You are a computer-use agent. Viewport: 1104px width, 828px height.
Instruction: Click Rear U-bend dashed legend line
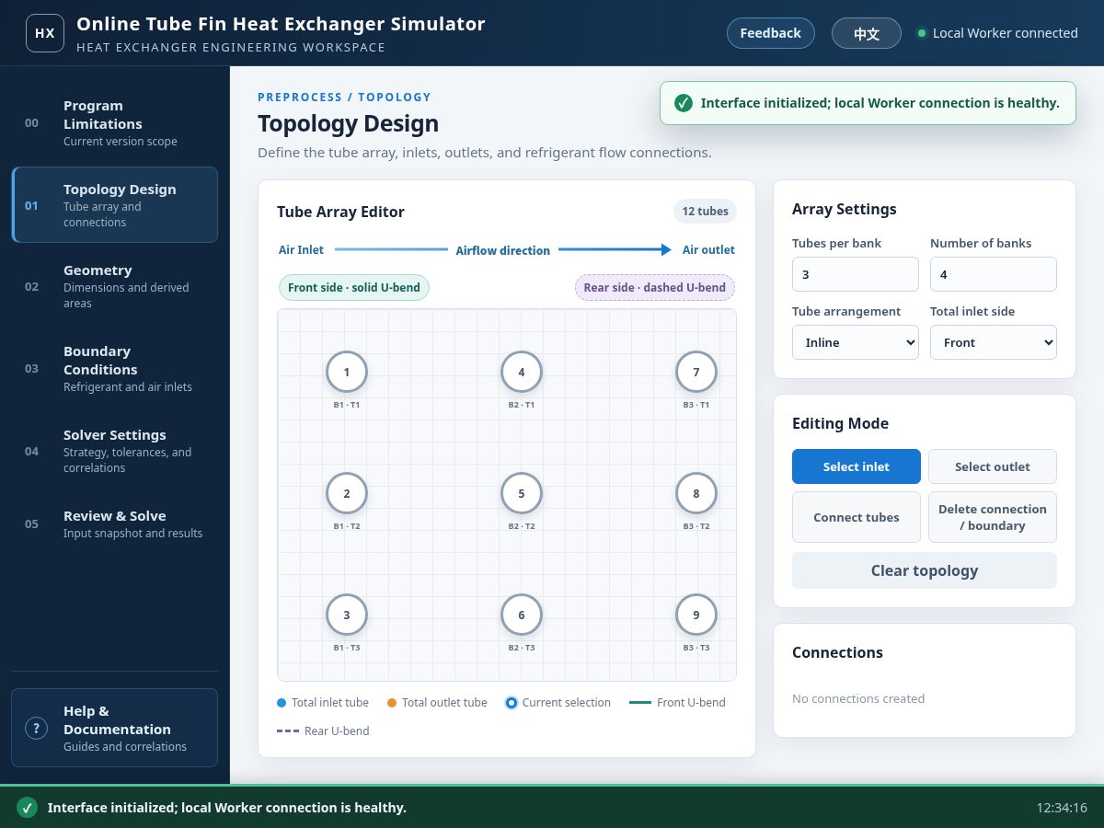[288, 731]
